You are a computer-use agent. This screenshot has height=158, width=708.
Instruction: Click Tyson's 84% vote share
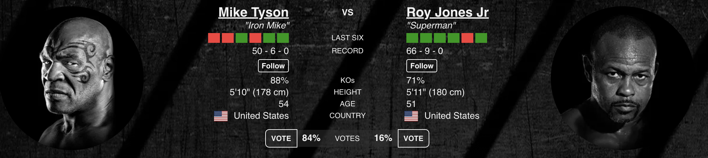click(x=311, y=138)
